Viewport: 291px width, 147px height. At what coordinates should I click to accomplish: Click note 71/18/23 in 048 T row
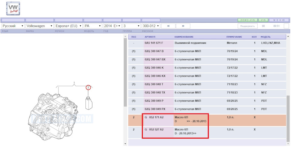click(232, 84)
